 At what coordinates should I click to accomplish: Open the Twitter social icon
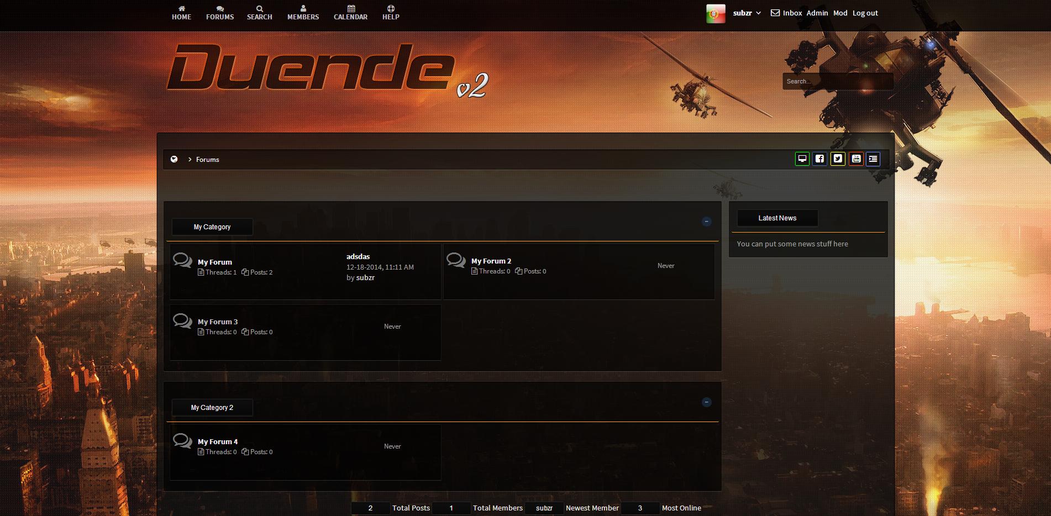coord(838,159)
